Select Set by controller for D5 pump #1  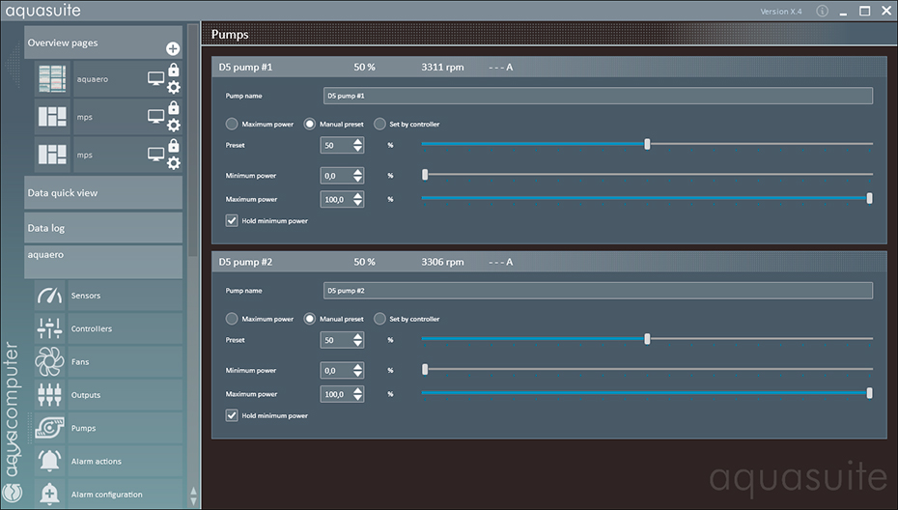coord(379,124)
